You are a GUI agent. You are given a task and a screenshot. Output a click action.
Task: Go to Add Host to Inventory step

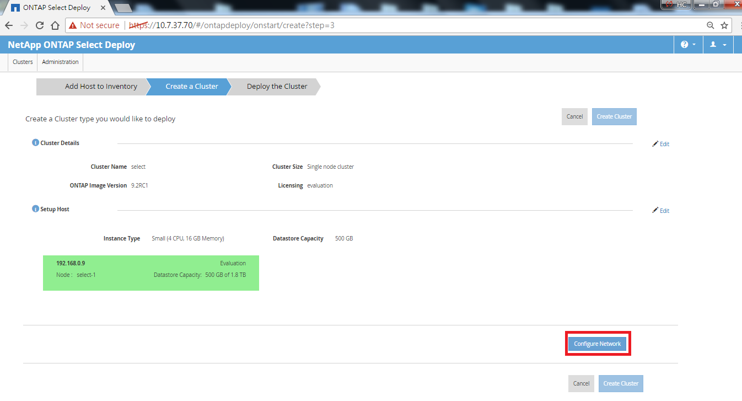click(94, 87)
